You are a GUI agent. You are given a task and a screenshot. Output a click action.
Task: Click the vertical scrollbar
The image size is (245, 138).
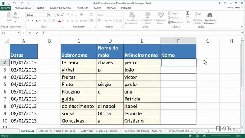(242, 64)
